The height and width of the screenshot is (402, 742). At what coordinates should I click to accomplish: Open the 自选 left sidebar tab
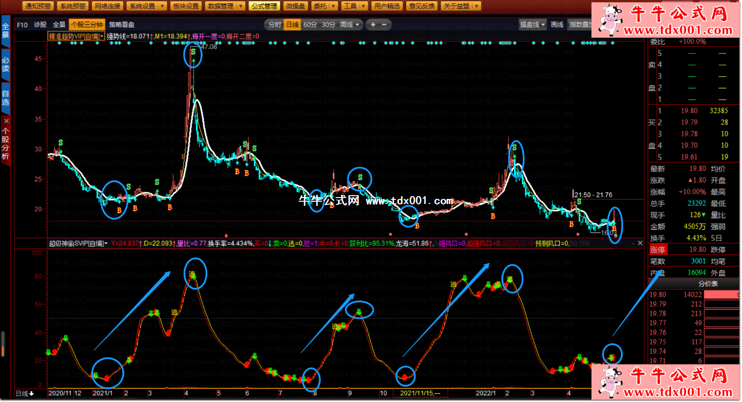click(x=6, y=97)
